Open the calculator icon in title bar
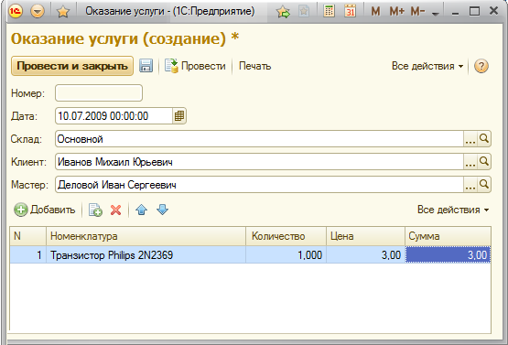Screen dimensions: 508x345 [x=330, y=11]
